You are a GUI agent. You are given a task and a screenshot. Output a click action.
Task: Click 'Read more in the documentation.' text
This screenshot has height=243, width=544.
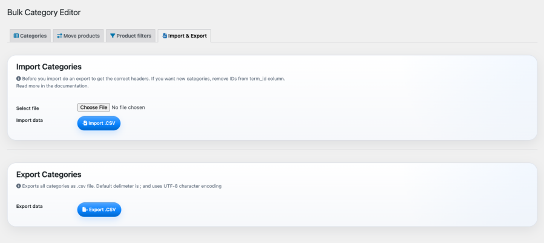pos(53,86)
